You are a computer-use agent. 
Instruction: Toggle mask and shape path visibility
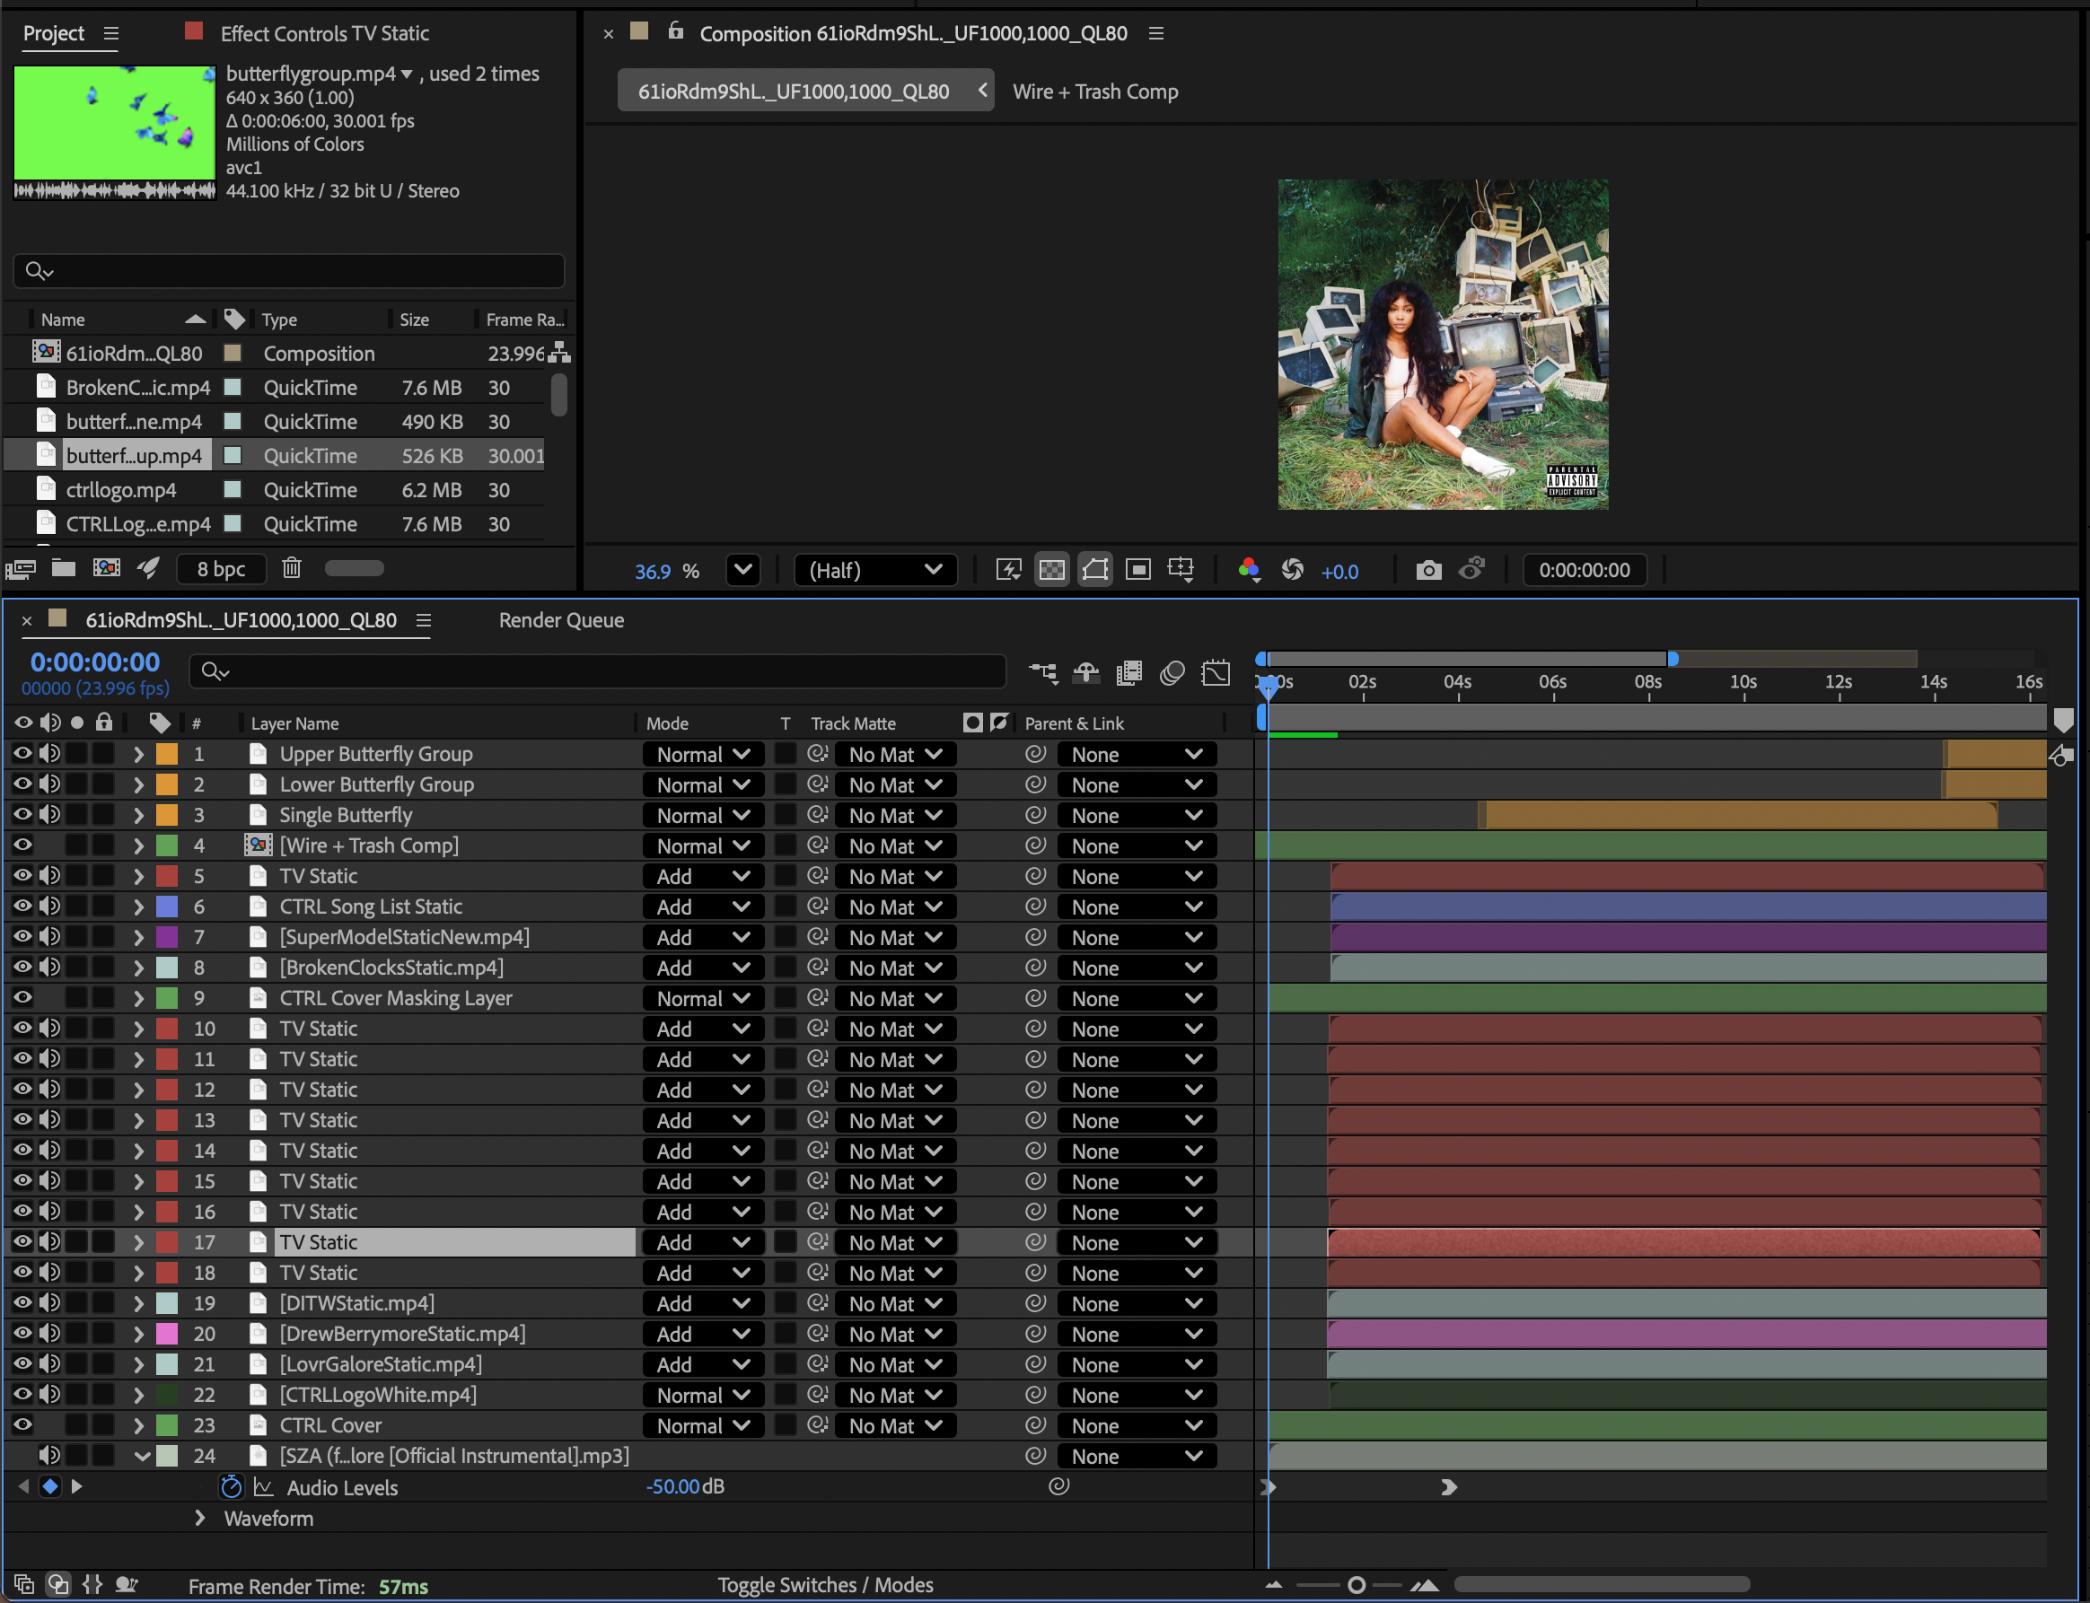click(x=1094, y=571)
